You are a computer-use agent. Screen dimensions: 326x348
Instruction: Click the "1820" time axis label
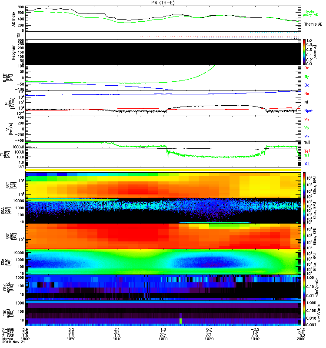[71, 339]
